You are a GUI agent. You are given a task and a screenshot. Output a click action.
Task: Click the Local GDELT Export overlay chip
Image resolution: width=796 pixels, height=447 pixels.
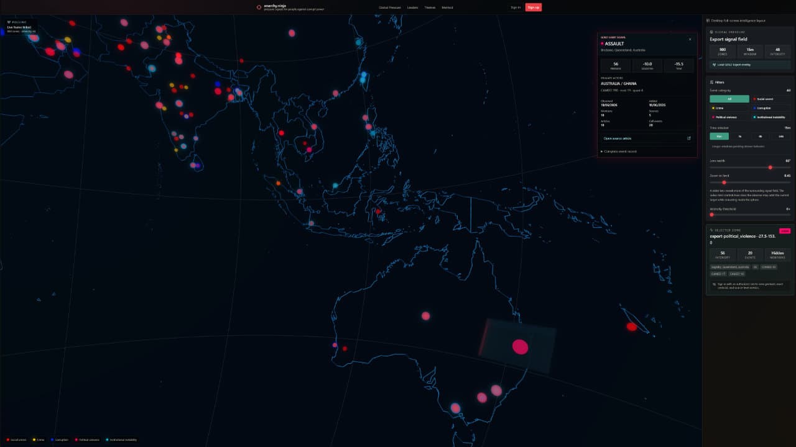click(x=751, y=65)
